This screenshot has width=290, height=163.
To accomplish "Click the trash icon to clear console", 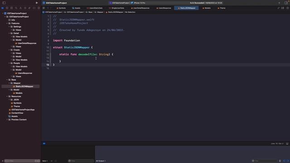I will (x=280, y=161).
